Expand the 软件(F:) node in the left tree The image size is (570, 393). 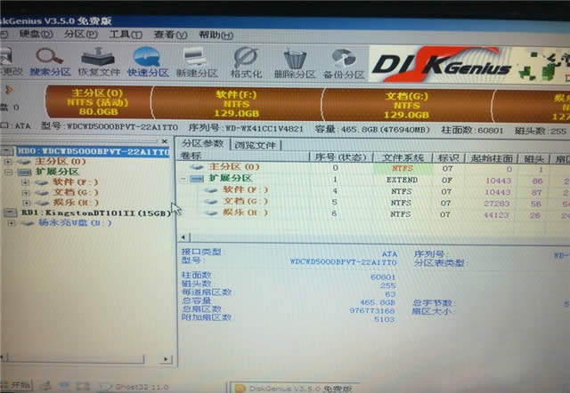pos(25,181)
